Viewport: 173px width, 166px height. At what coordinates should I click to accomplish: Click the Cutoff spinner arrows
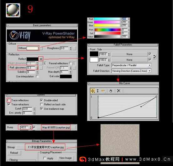(34, 109)
